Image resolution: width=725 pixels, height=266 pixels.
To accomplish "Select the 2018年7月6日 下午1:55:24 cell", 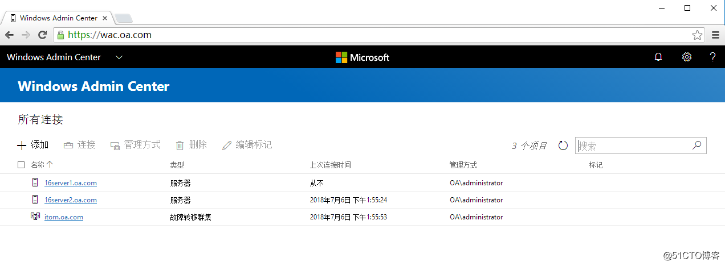I will pos(349,200).
